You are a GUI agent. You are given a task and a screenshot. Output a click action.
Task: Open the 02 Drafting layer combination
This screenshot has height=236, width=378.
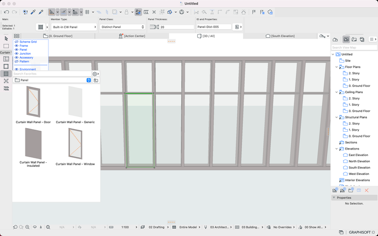[x=156, y=227]
